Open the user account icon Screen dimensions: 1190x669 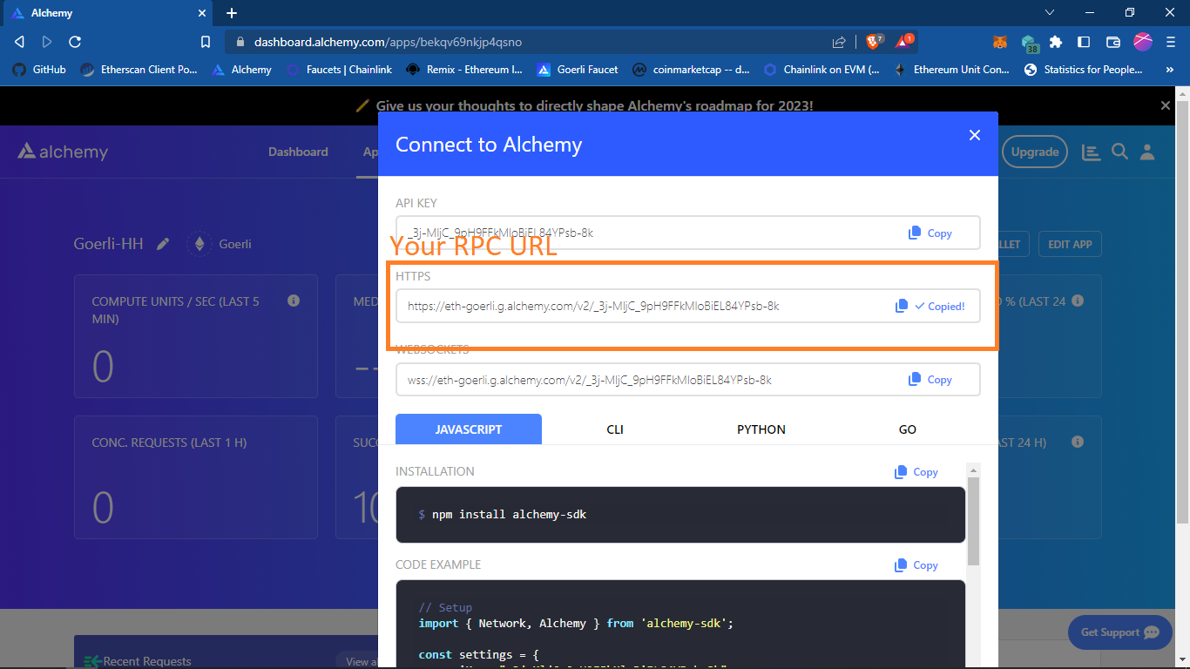coord(1147,152)
